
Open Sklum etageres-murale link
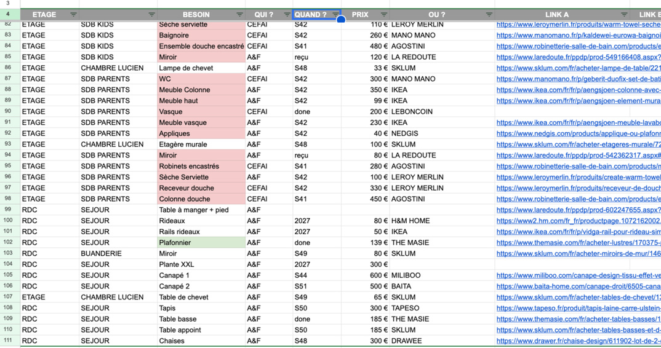coord(579,144)
